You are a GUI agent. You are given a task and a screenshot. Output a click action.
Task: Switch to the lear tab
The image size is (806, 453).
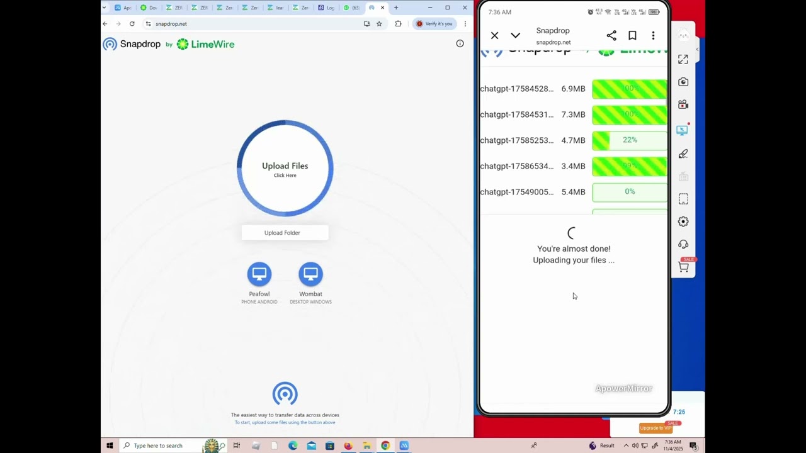[276, 8]
